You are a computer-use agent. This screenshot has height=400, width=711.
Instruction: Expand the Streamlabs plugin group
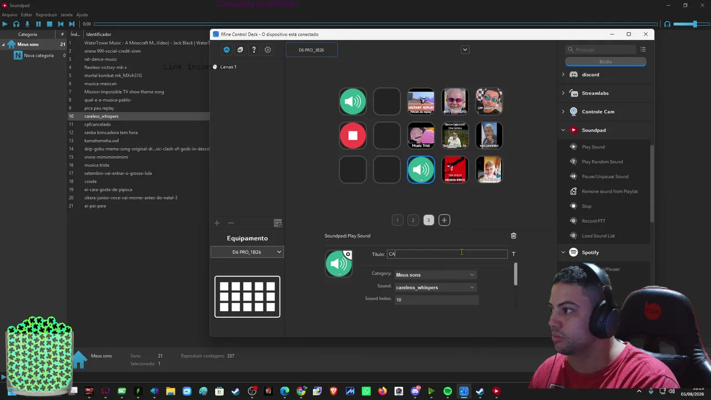(563, 93)
